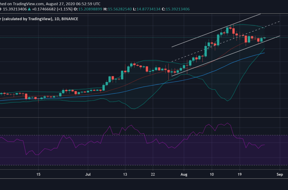
Task: Click the '15' date label on time axis
Action: coord(38,174)
